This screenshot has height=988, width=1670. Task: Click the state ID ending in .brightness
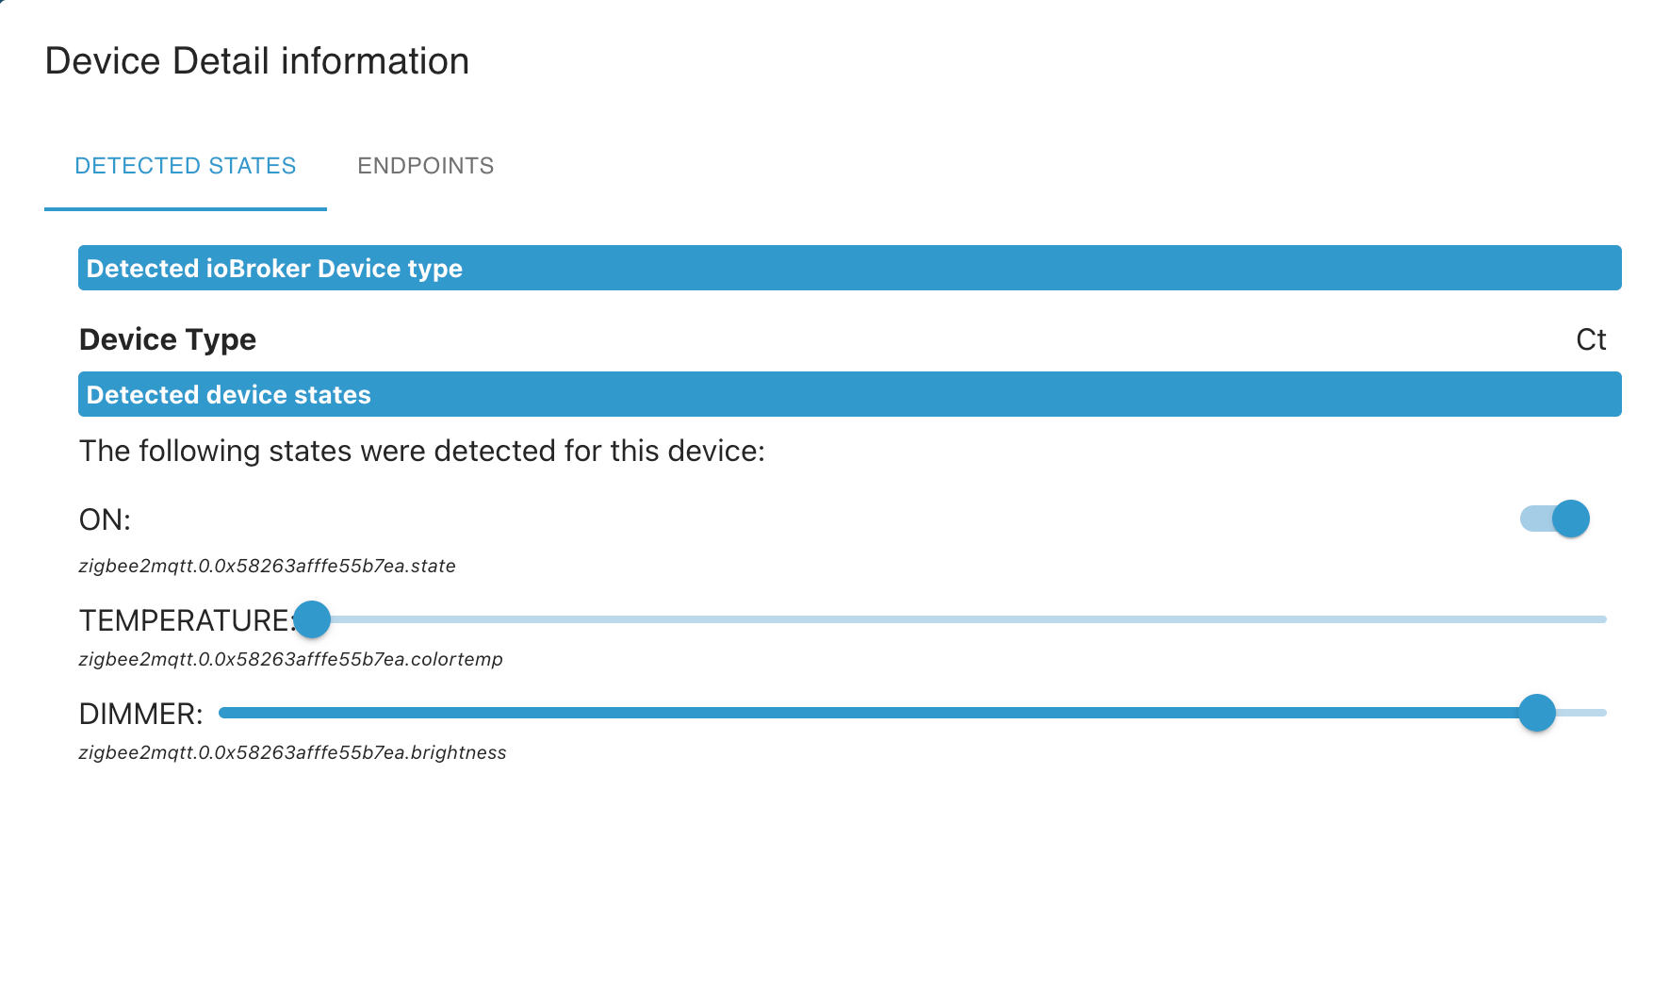[293, 752]
